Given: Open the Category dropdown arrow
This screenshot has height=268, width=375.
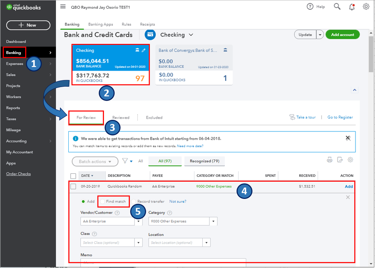Looking at the screenshot, I should [213, 221].
